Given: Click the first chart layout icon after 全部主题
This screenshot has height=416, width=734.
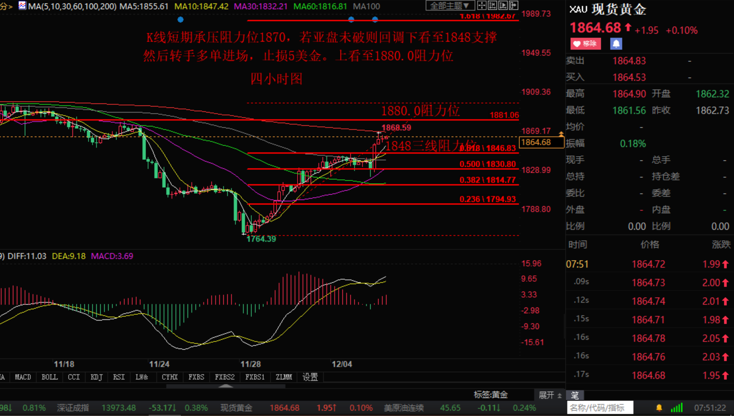Looking at the screenshot, I should [x=482, y=5].
